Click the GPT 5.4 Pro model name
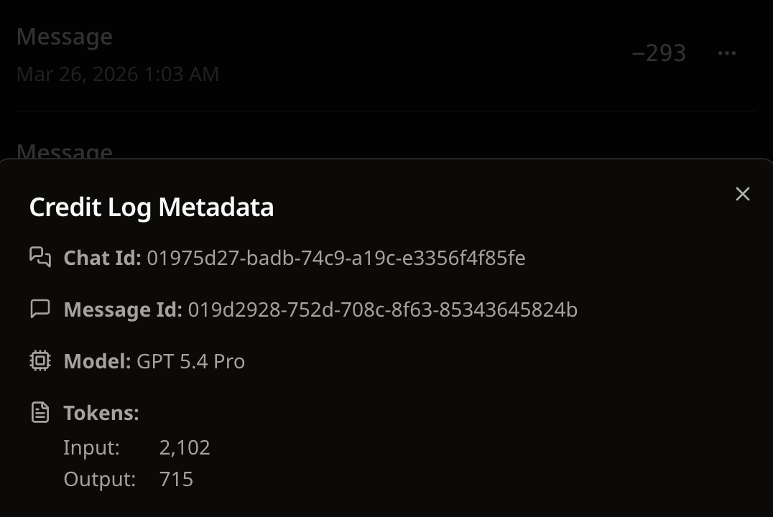The image size is (773, 517). tap(190, 361)
